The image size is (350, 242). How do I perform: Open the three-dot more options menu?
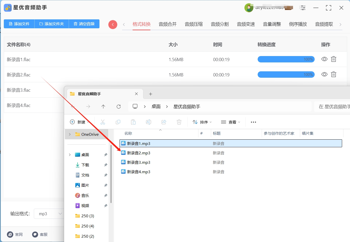[253, 122]
